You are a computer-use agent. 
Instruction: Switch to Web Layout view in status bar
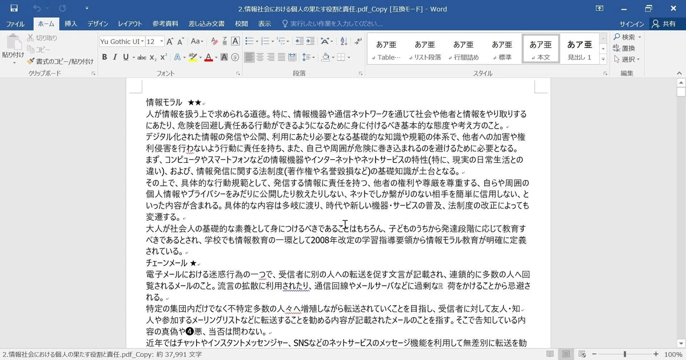[582, 354]
